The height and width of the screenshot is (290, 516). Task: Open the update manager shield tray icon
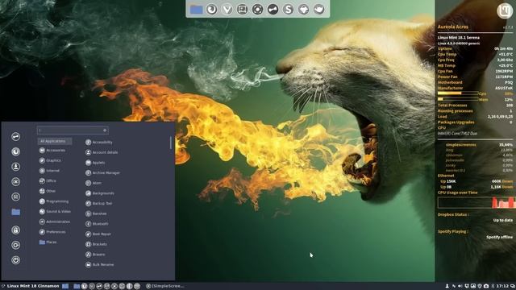point(480,286)
